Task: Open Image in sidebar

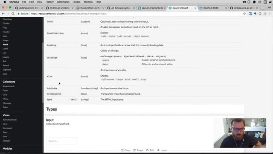Action: click(6, 40)
